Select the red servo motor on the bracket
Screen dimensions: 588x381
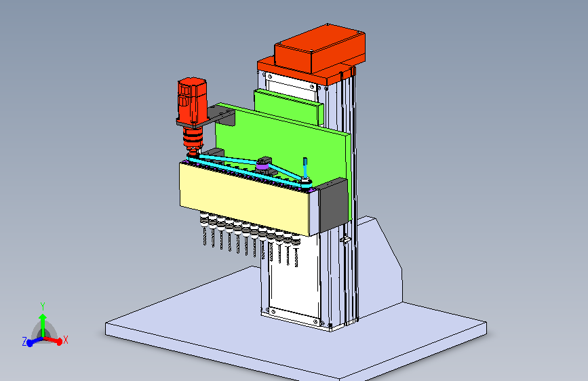pos(192,100)
